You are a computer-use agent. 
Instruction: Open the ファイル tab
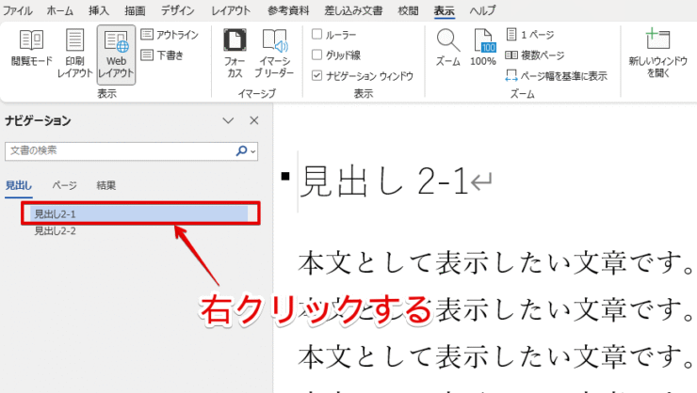[17, 10]
